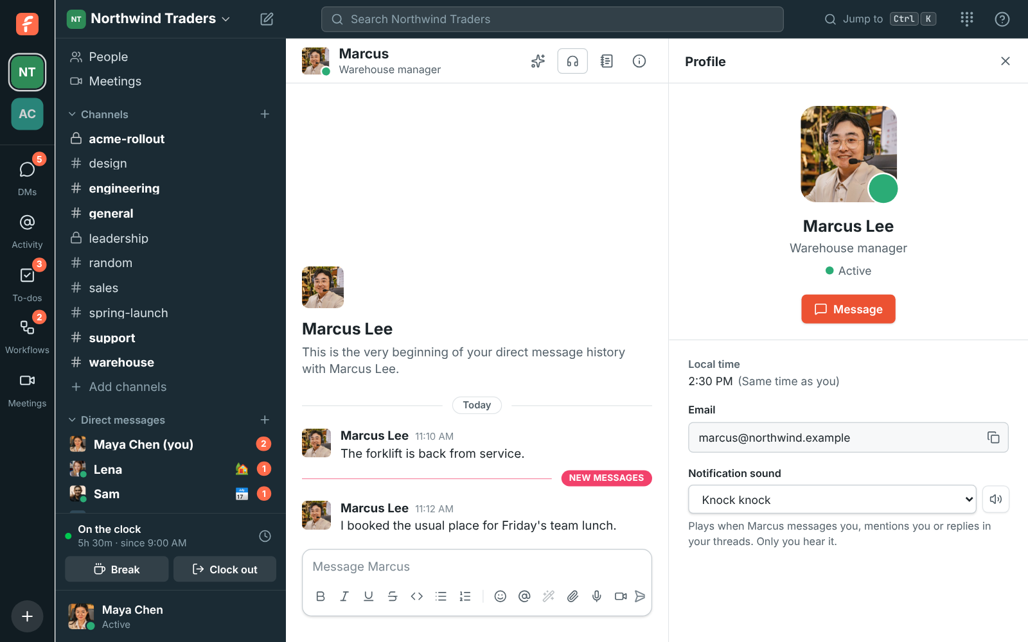
Task: Toggle bold formatting in the composer
Action: pos(321,596)
